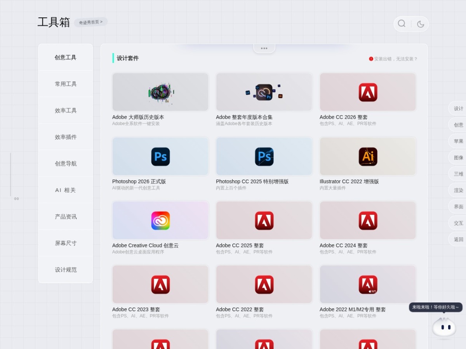
Task: Open 安装出错，无法安装？ help link
Action: (393, 59)
